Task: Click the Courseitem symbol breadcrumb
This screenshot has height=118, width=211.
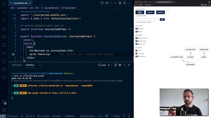Action: click(69, 8)
